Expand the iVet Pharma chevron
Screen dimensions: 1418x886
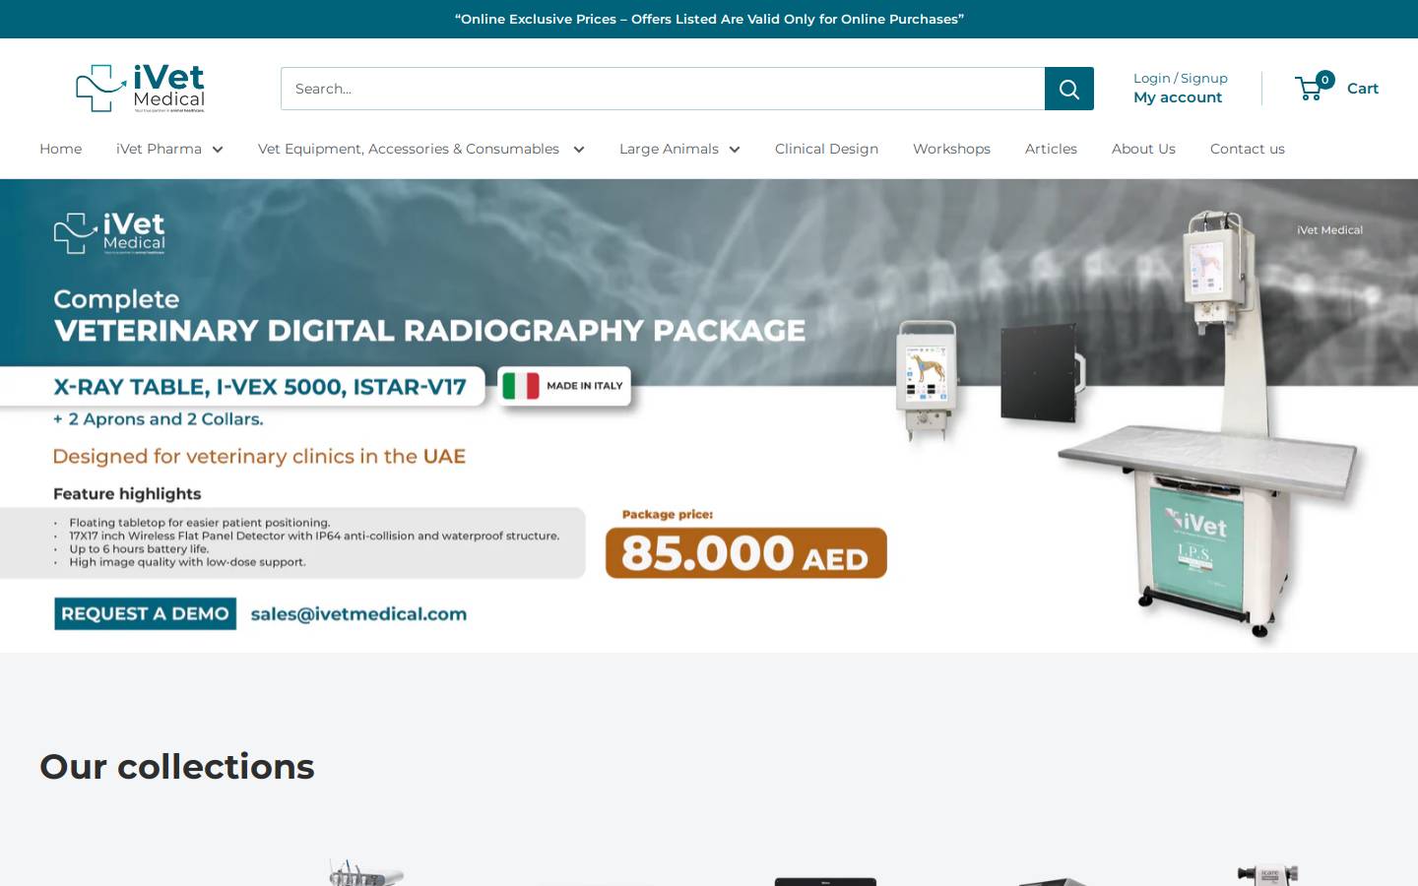(218, 150)
